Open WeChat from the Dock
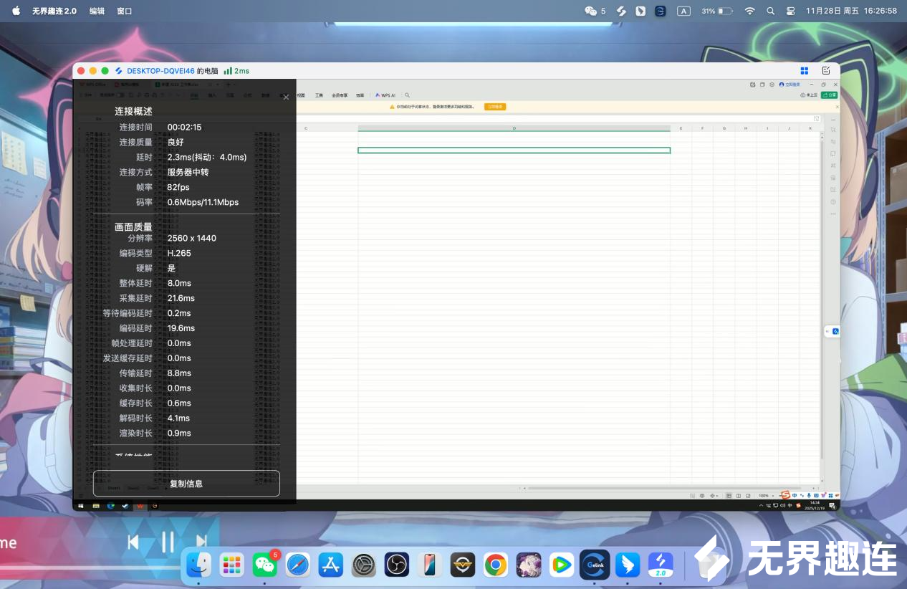Viewport: 907px width, 589px height. pos(265,565)
